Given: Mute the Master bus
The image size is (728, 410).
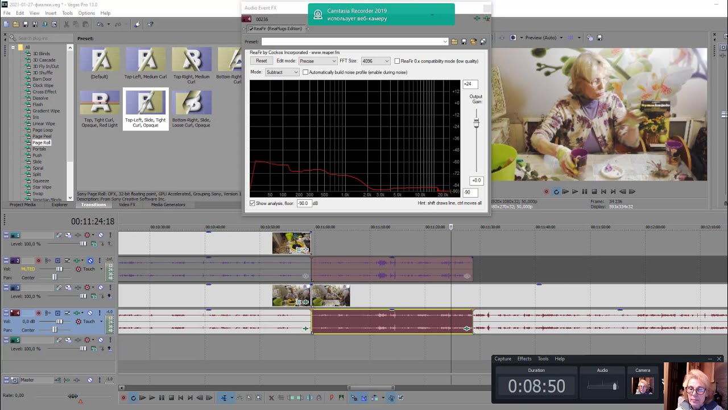Looking at the screenshot, I should point(90,380).
